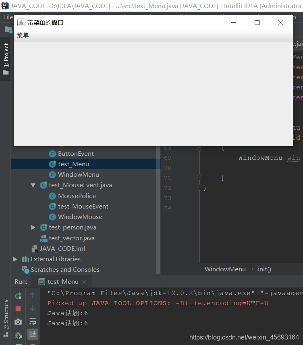Click the ButtonEvent class icon
The width and height of the screenshot is (303, 345).
point(52,153)
